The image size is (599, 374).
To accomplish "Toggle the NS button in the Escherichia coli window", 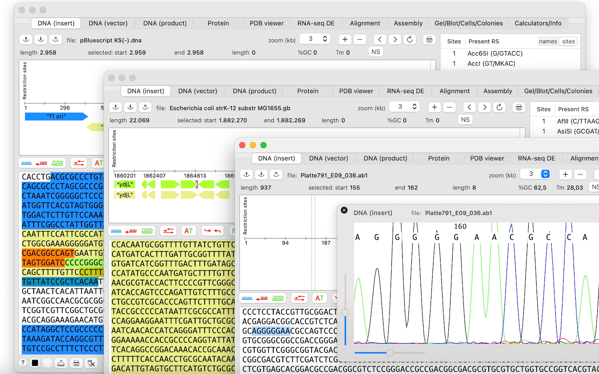I will pos(465,120).
